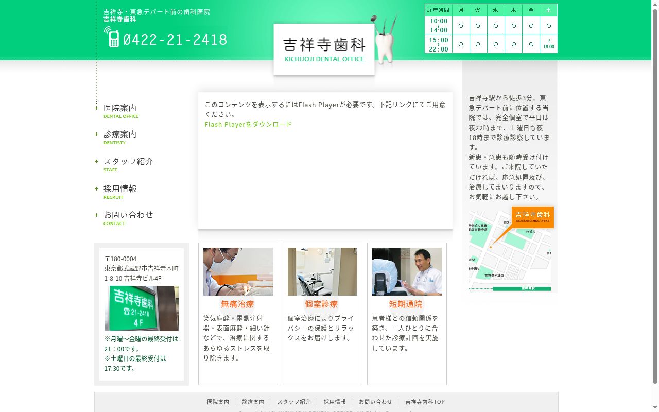Open the access map image
This screenshot has height=412, width=659.
(510, 251)
